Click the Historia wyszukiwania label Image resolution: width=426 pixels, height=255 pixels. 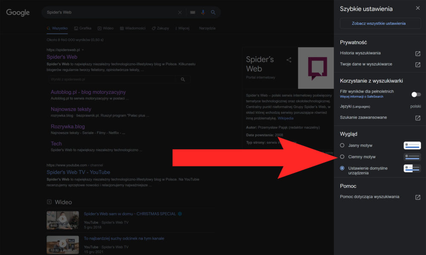(360, 53)
